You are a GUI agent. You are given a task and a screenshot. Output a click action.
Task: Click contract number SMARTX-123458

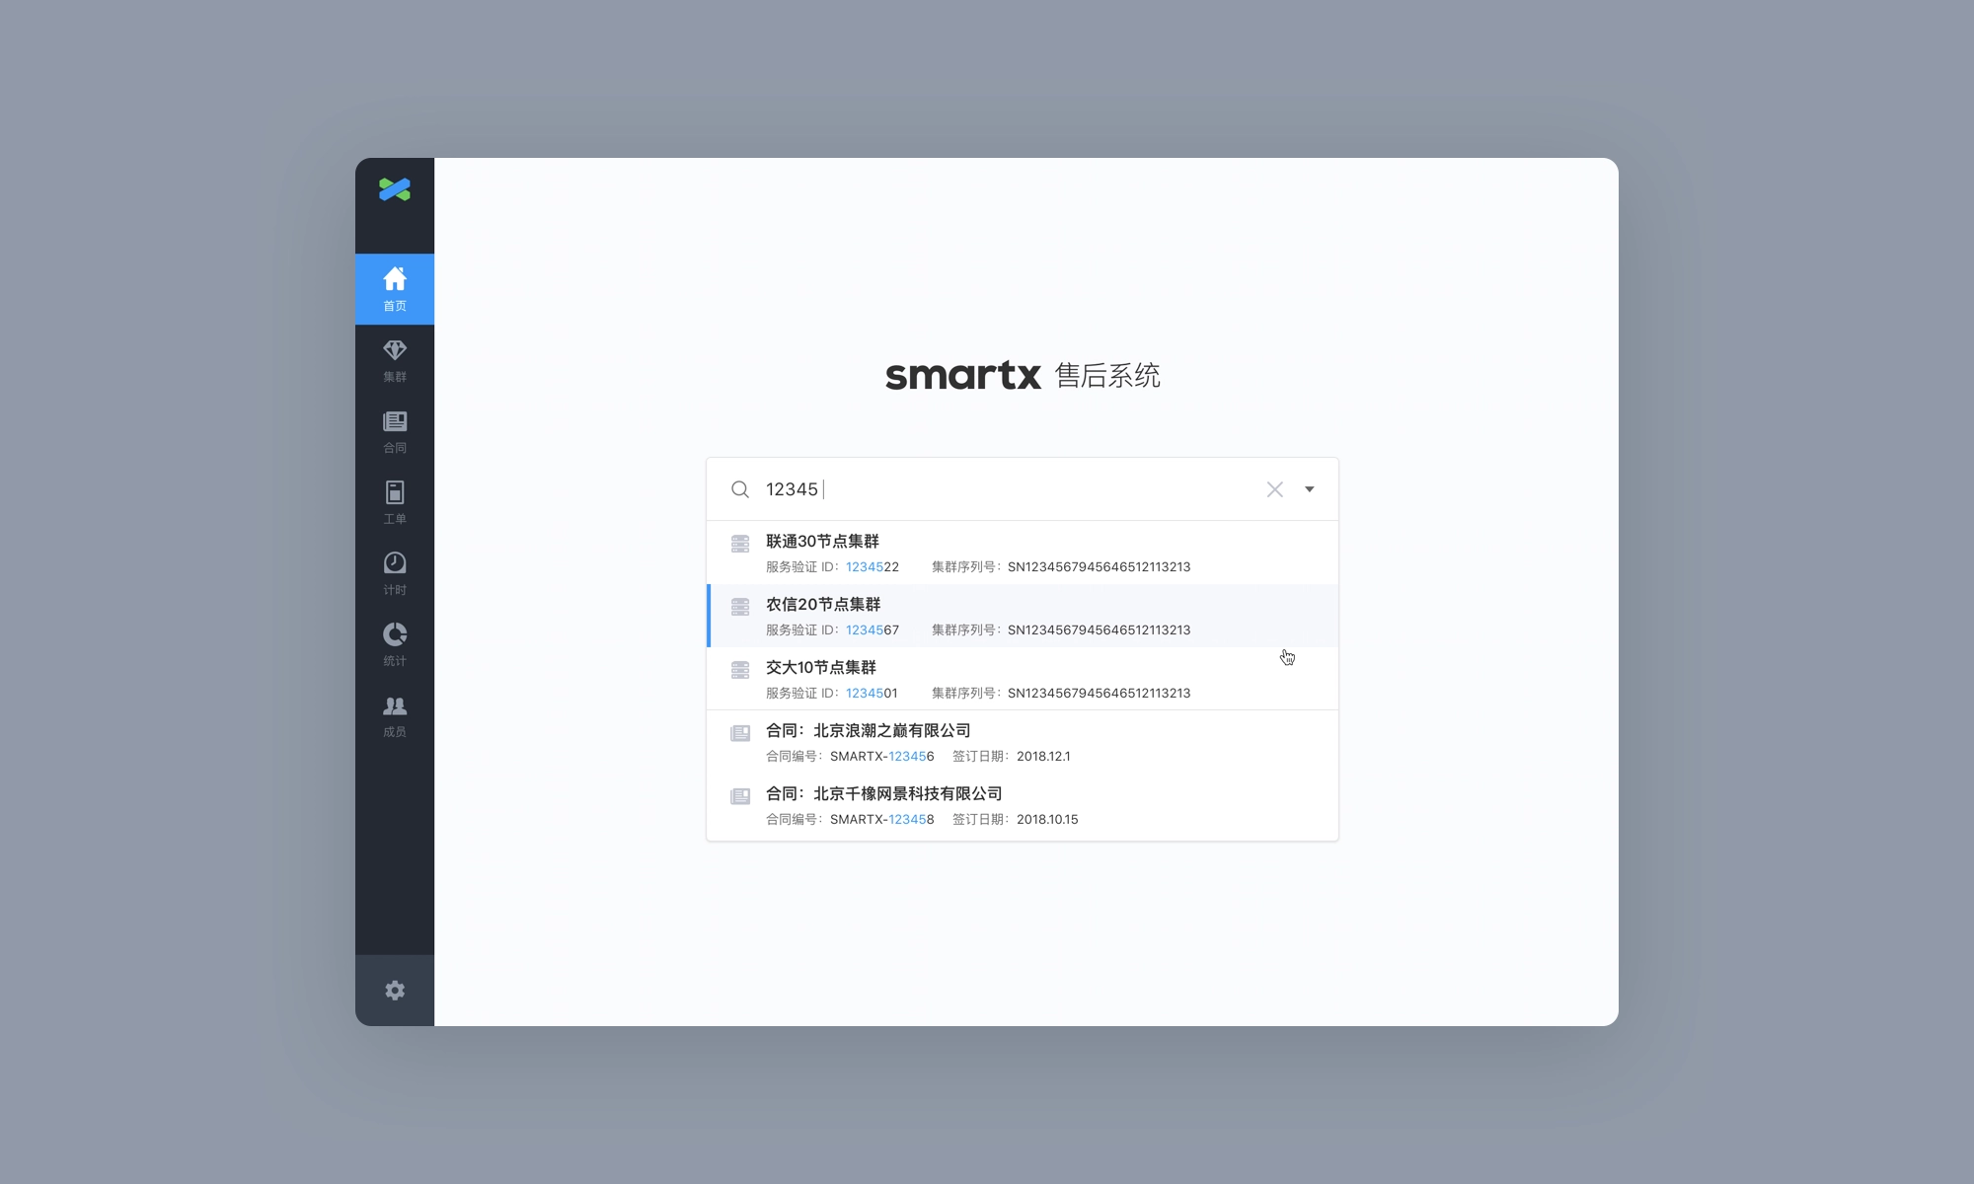click(x=881, y=820)
